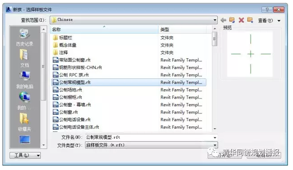Select the 公制常规模型.rft template
The image size is (293, 170).
point(129,82)
